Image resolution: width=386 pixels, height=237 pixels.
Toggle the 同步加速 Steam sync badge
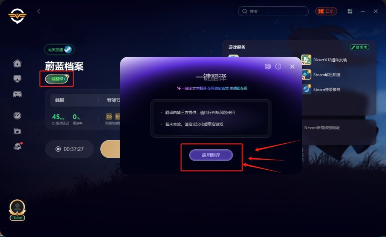tap(59, 50)
